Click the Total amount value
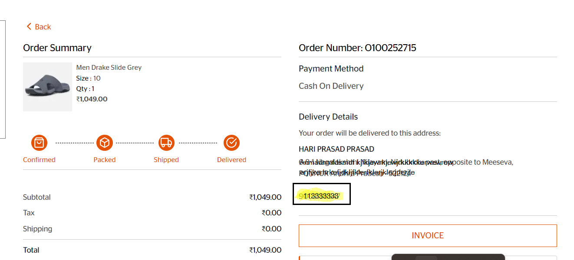The image size is (574, 260). click(x=265, y=250)
